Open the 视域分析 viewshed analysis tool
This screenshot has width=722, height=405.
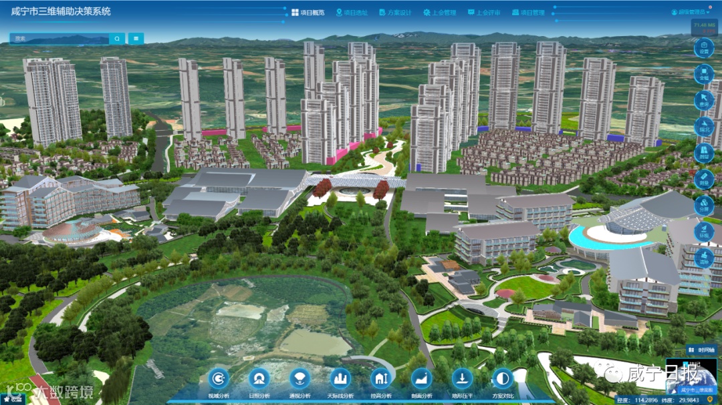pyautogui.click(x=218, y=382)
